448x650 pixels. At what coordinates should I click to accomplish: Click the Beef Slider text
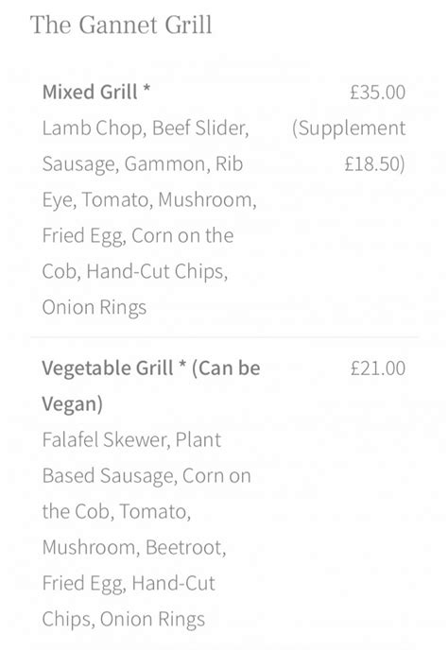click(200, 128)
